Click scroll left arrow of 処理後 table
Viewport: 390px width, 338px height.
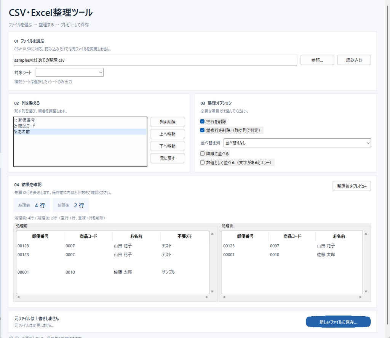point(224,297)
